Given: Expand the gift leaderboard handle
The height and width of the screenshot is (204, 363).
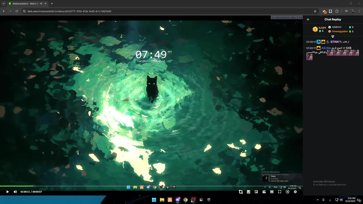Looking at the screenshot, I should coord(333,37).
